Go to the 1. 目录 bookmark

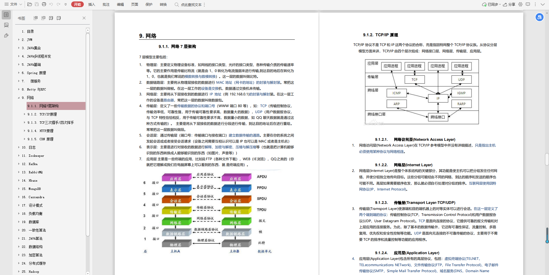28,31
